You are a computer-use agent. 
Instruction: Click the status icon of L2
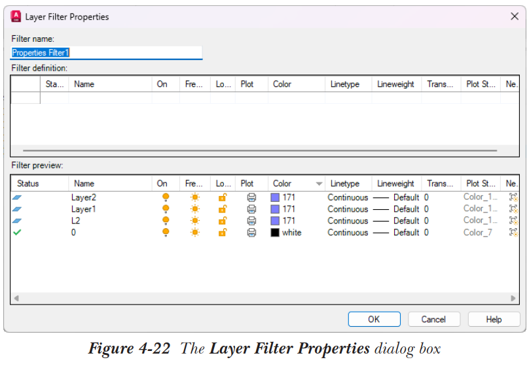click(17, 221)
